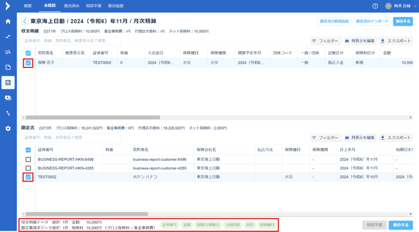Click the エクスポート download icon in 収支明細
This screenshot has height=232, width=419.
coord(382,41)
